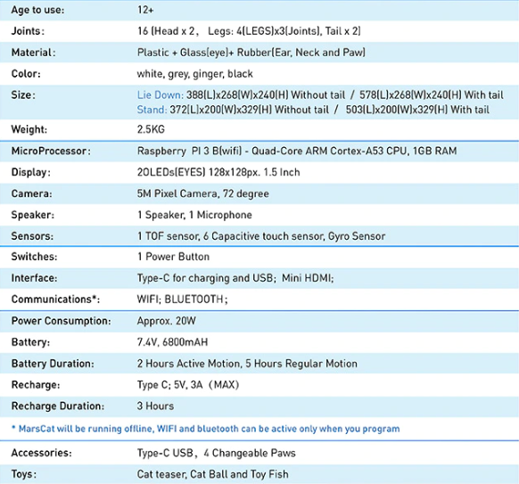Click the 'Camera:' label

tap(31, 193)
